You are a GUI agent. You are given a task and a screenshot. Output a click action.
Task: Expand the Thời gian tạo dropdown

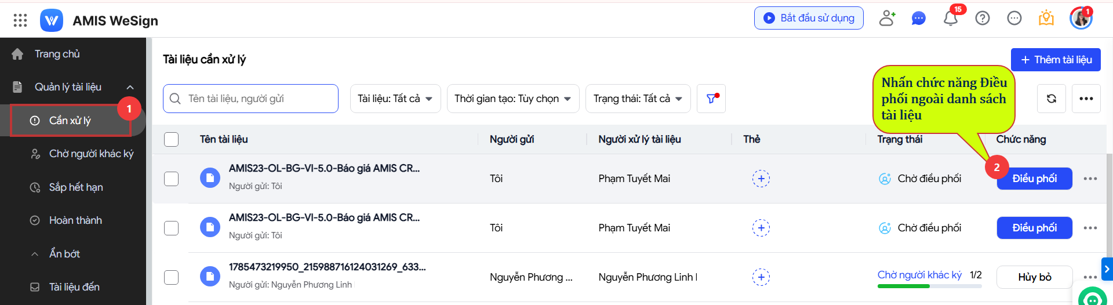pyautogui.click(x=513, y=99)
